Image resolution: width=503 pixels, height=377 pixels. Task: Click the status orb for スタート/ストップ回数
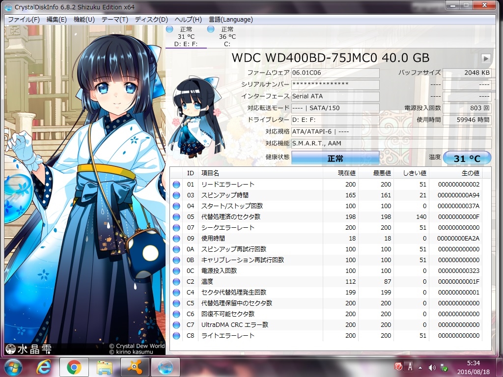(x=176, y=206)
